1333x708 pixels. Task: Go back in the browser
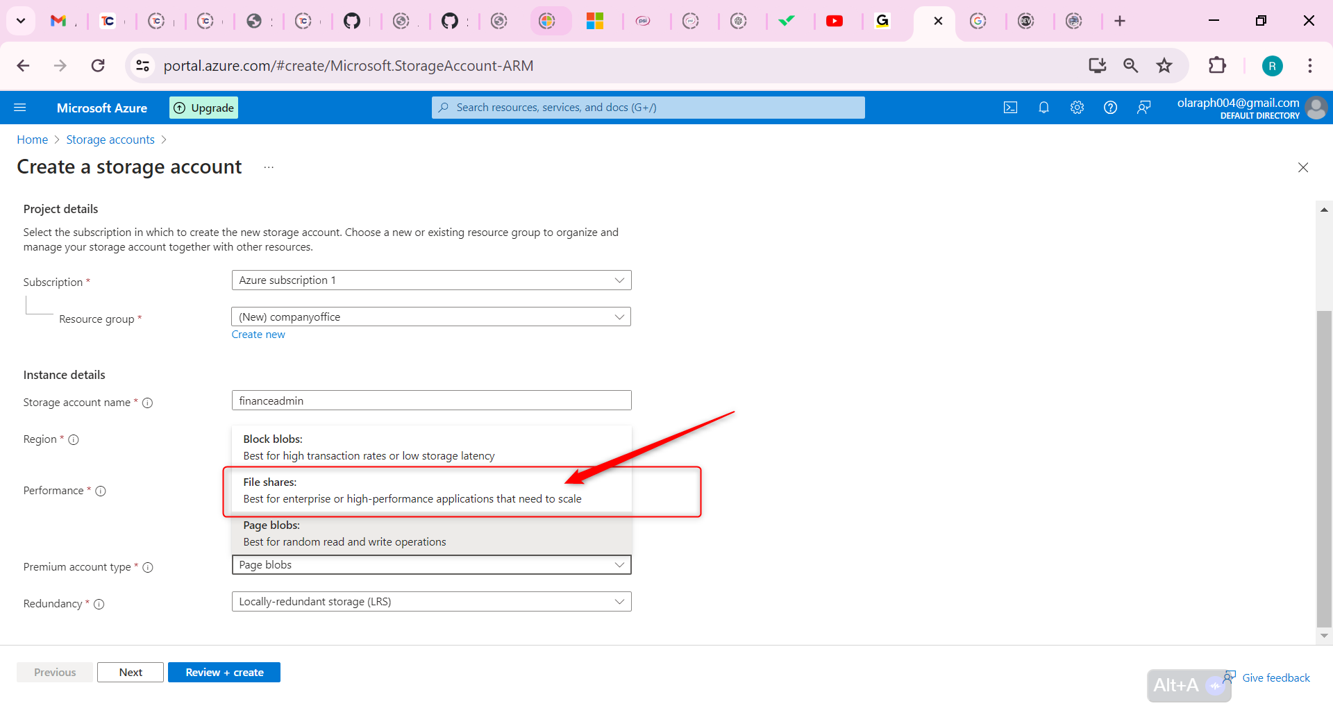[x=23, y=66]
